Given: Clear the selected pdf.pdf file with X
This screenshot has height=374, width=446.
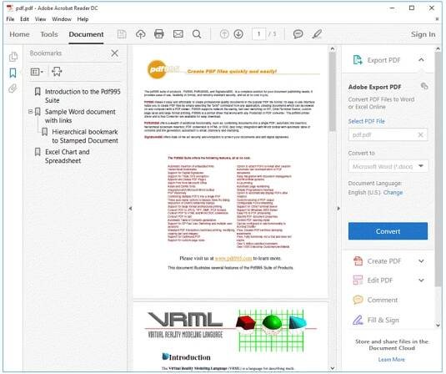Looking at the screenshot, I should pyautogui.click(x=420, y=135).
